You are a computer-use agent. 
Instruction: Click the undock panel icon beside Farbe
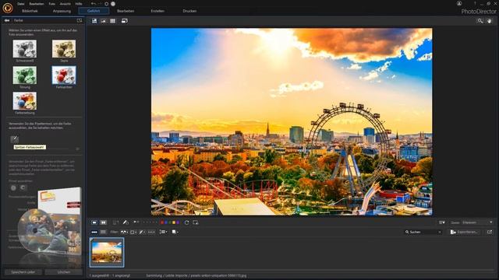[x=80, y=20]
